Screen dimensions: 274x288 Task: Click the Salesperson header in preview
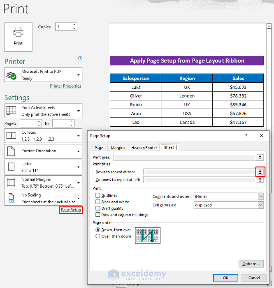click(136, 78)
